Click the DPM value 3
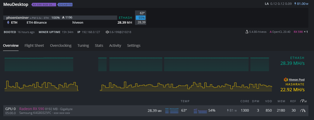This screenshot has width=314, height=120. (258, 111)
